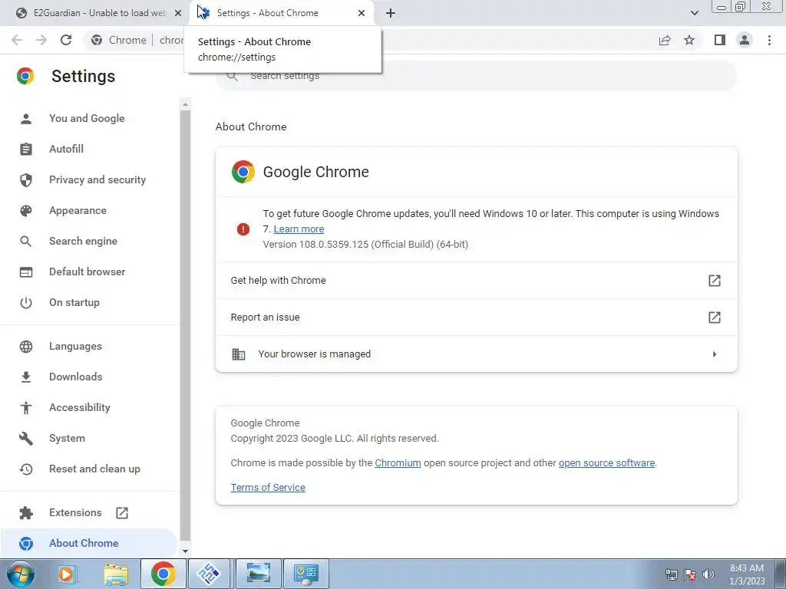This screenshot has width=786, height=589.
Task: Open Get help with Chrome
Action: pos(476,281)
